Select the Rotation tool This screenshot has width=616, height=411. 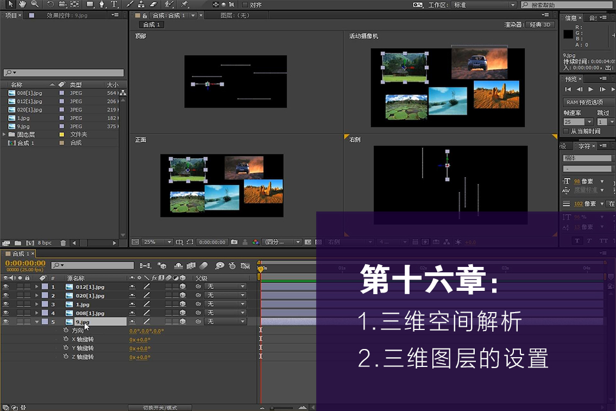tap(51, 4)
